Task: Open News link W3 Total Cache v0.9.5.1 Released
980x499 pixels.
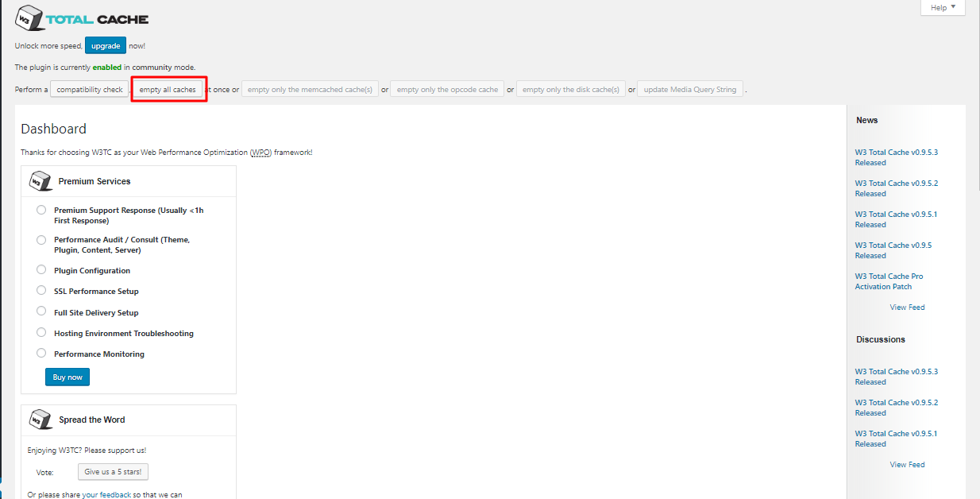Action: (896, 219)
